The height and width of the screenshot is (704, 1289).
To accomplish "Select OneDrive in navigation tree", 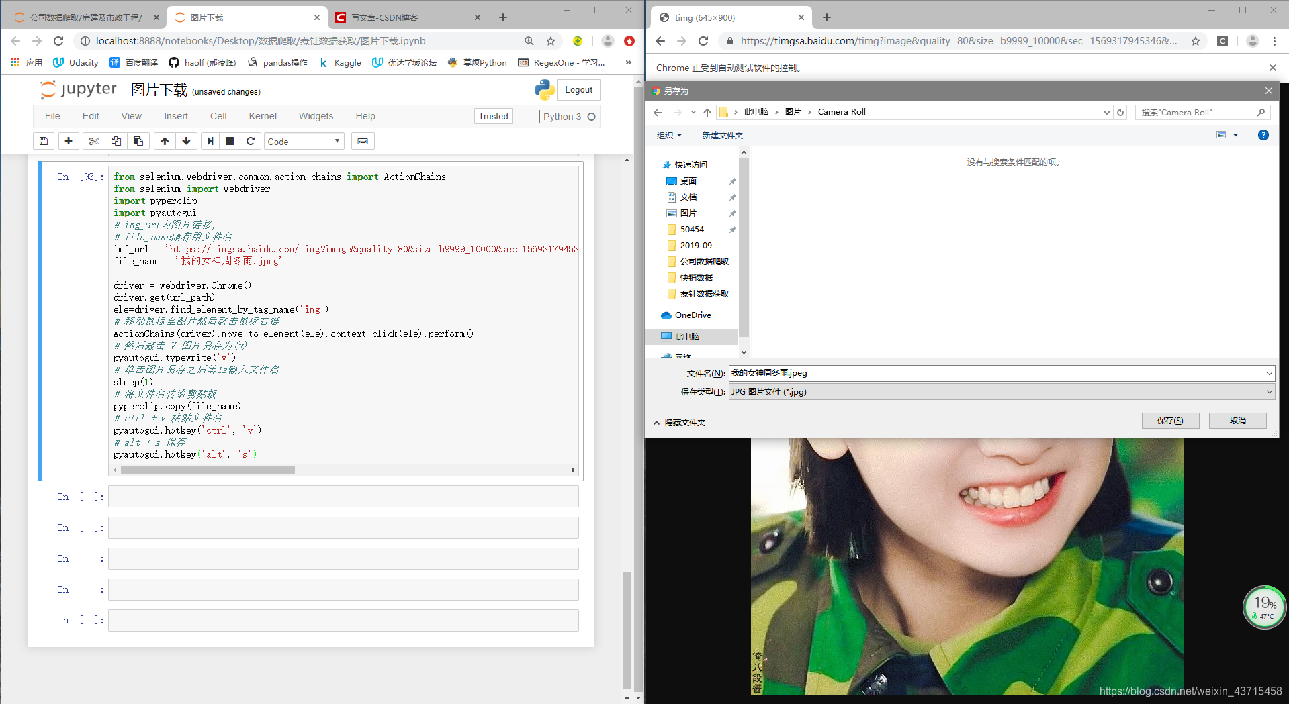I will (693, 315).
